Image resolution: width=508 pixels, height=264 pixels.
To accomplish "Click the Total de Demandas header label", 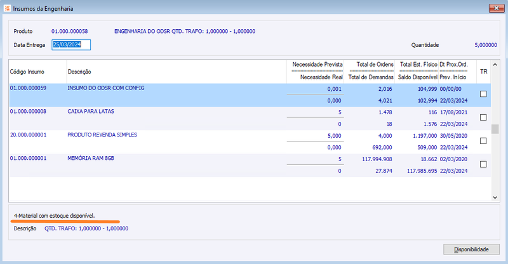I will (x=371, y=77).
